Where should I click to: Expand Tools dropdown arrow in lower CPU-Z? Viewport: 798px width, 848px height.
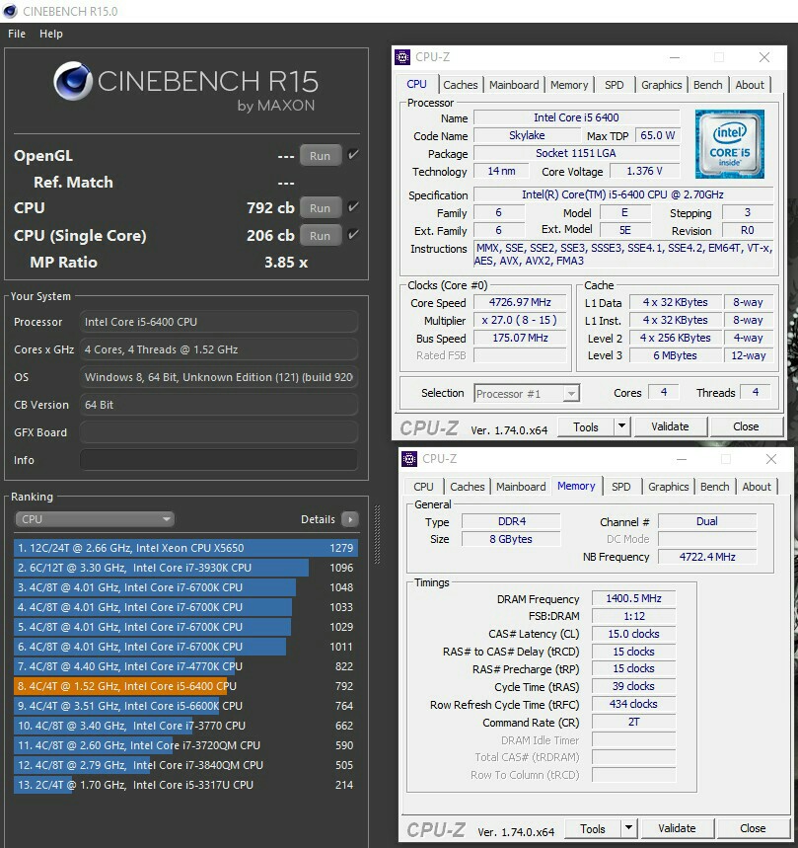tap(629, 828)
